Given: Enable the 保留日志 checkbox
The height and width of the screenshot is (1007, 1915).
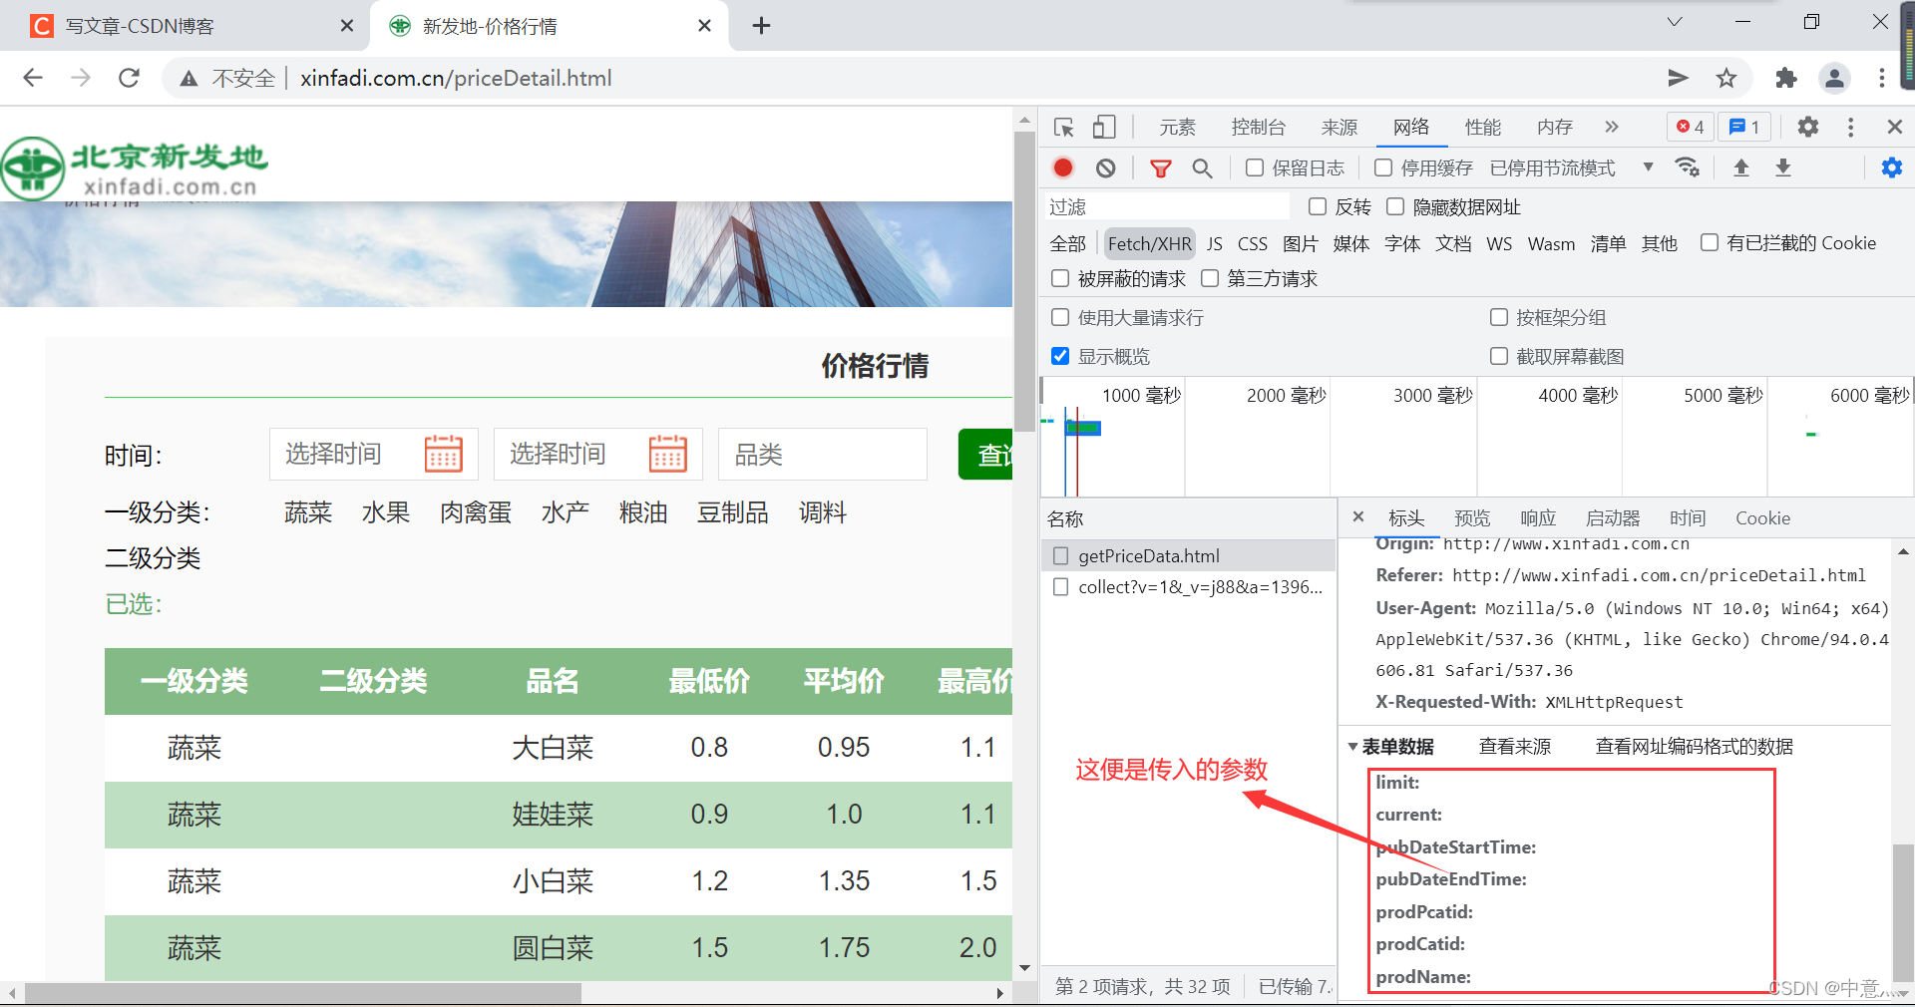Looking at the screenshot, I should (1254, 168).
